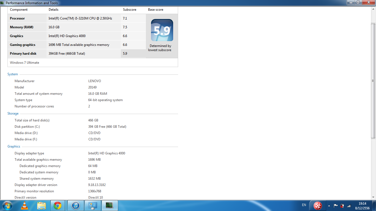
Task: Click the Disk partition (C:) label
Action: click(x=27, y=127)
